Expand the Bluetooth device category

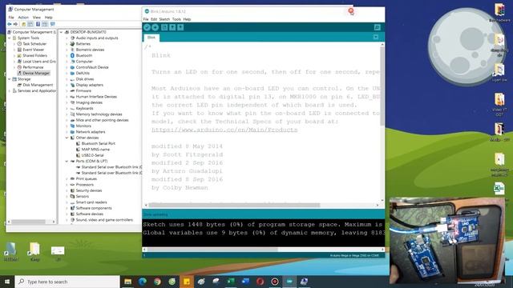point(67,55)
